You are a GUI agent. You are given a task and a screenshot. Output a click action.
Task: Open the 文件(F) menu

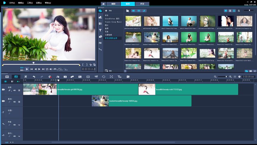tap(12, 3)
